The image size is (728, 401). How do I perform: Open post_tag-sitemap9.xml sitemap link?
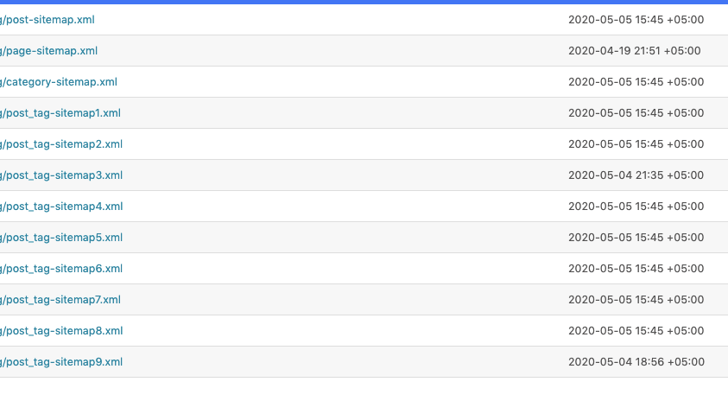coord(63,362)
